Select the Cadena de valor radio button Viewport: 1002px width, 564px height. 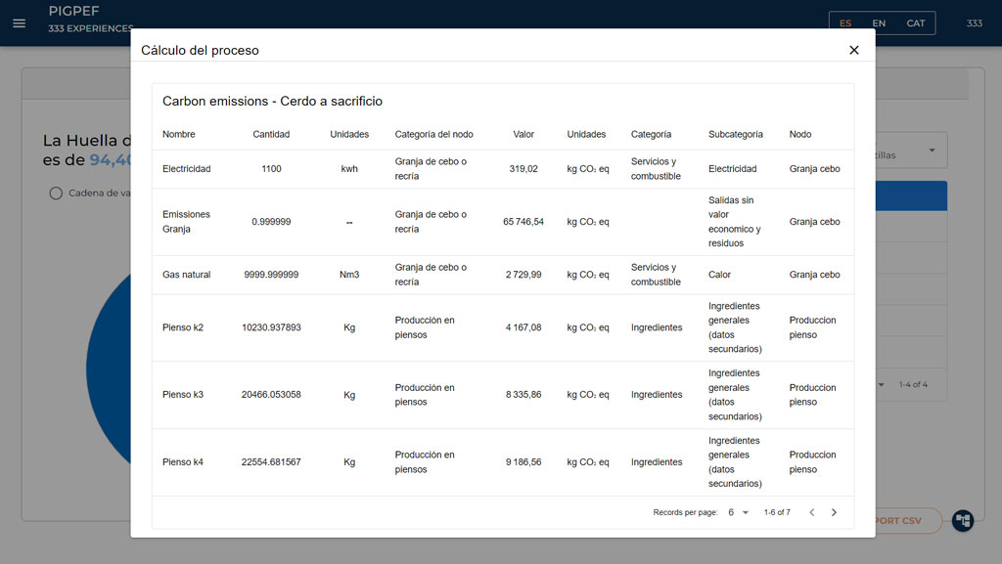(56, 194)
